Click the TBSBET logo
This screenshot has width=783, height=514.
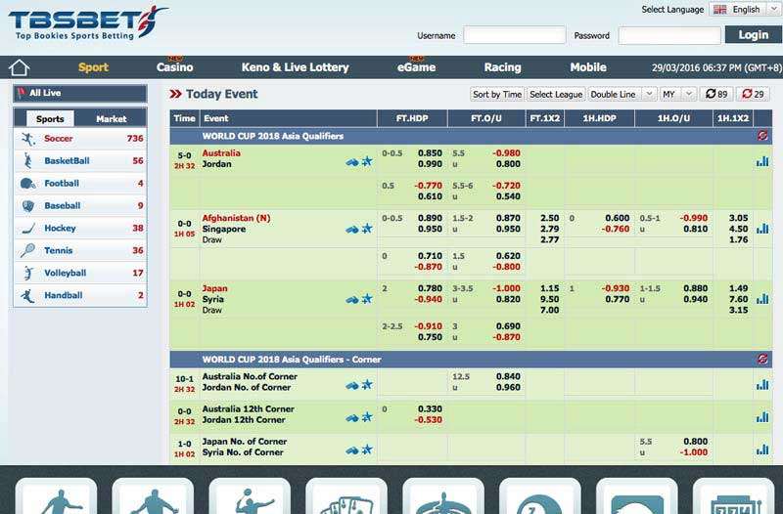coord(87,23)
